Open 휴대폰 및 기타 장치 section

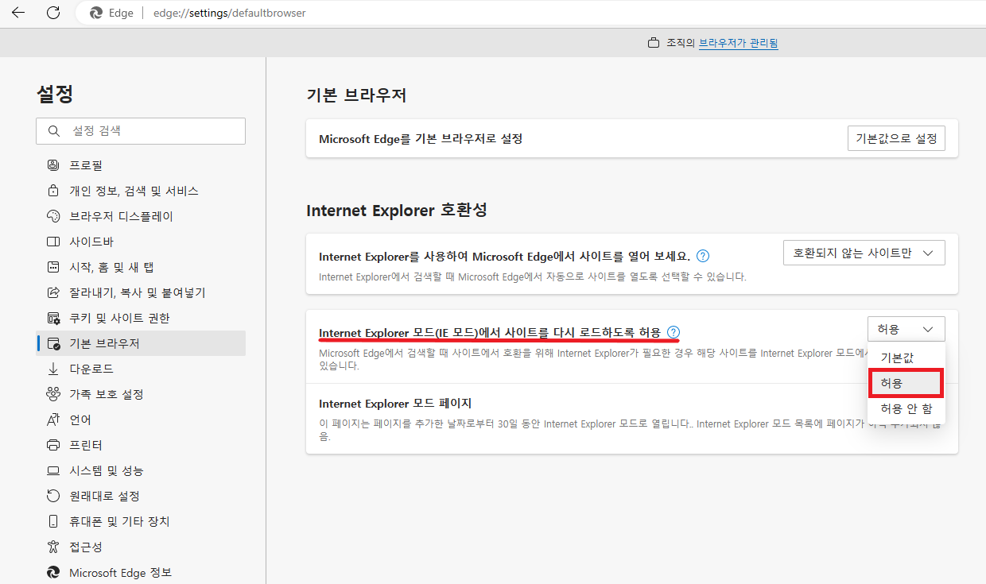pos(141,521)
